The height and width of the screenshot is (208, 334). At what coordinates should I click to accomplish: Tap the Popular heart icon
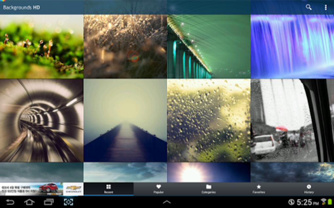coord(158,187)
